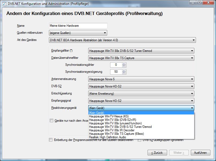The image size is (216, 161).
Task: Collapse the Reaktivierungsgerät dropdown via its arrow
Action: pyautogui.click(x=192, y=108)
